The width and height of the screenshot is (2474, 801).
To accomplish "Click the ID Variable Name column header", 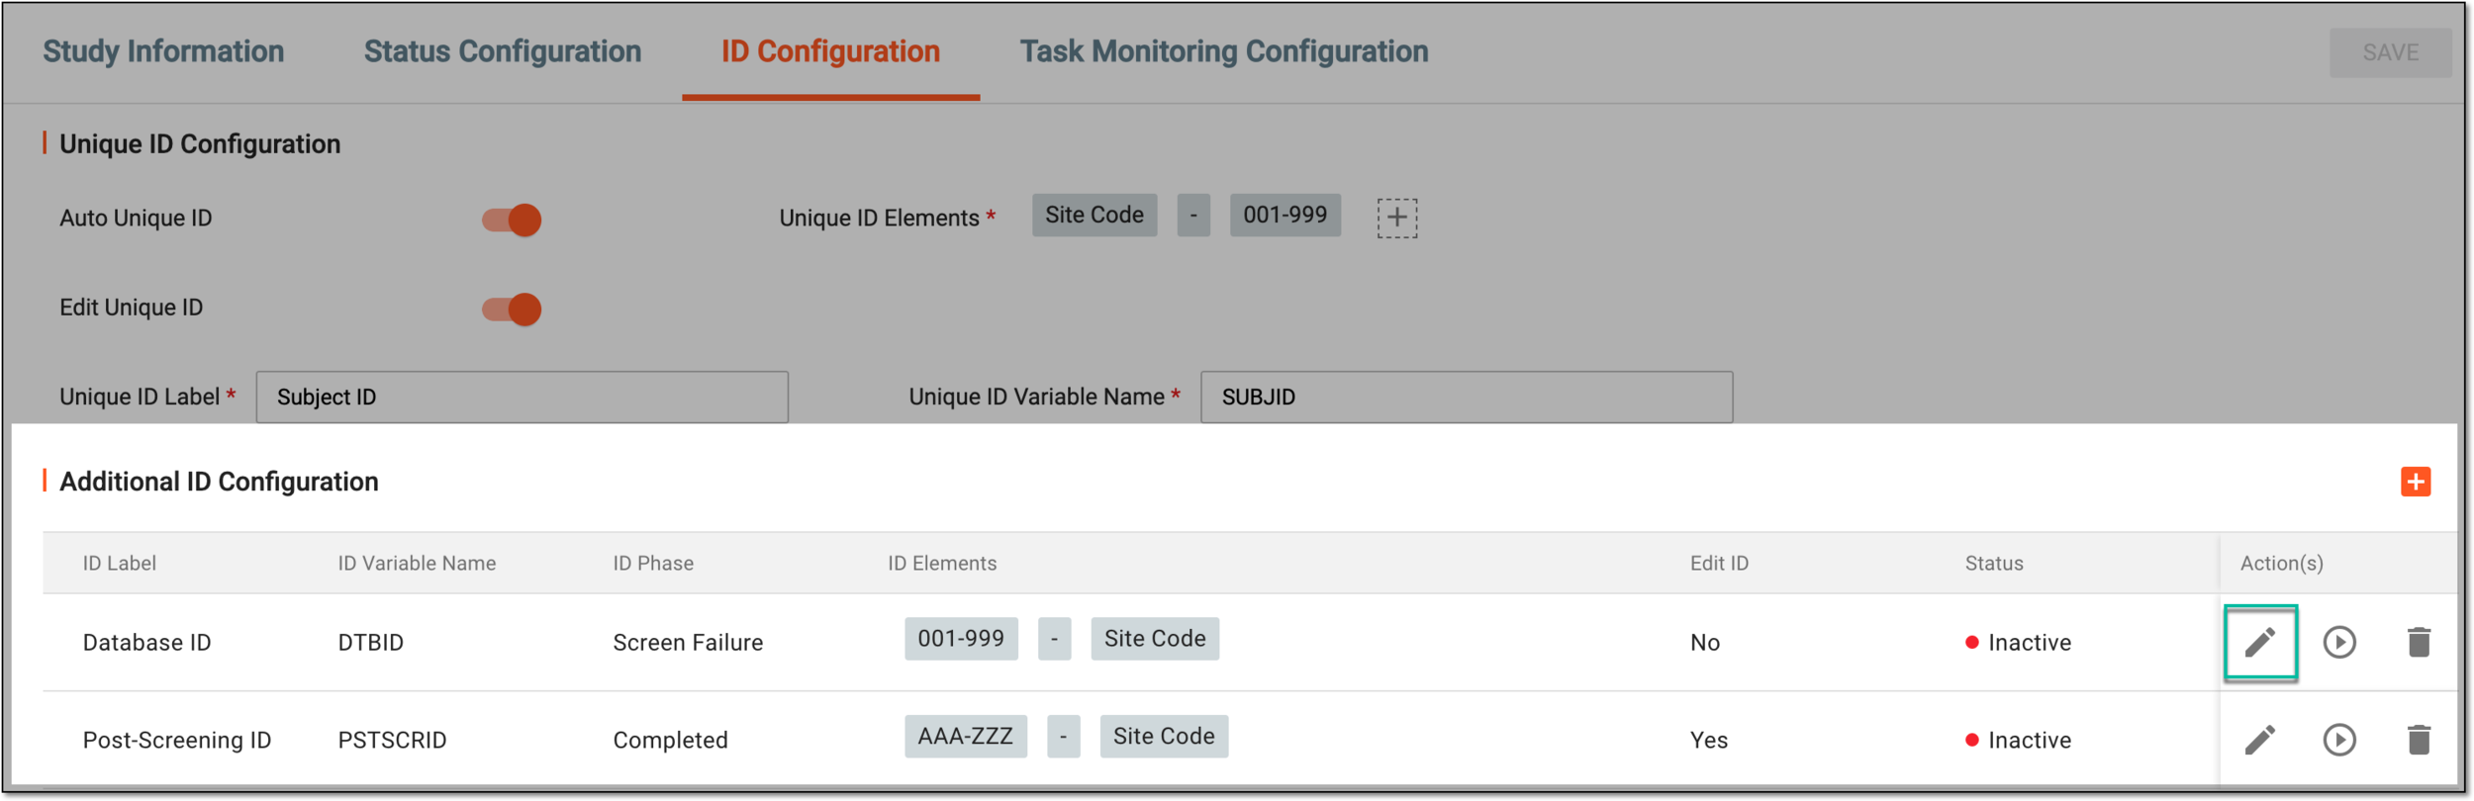I will 417,564.
